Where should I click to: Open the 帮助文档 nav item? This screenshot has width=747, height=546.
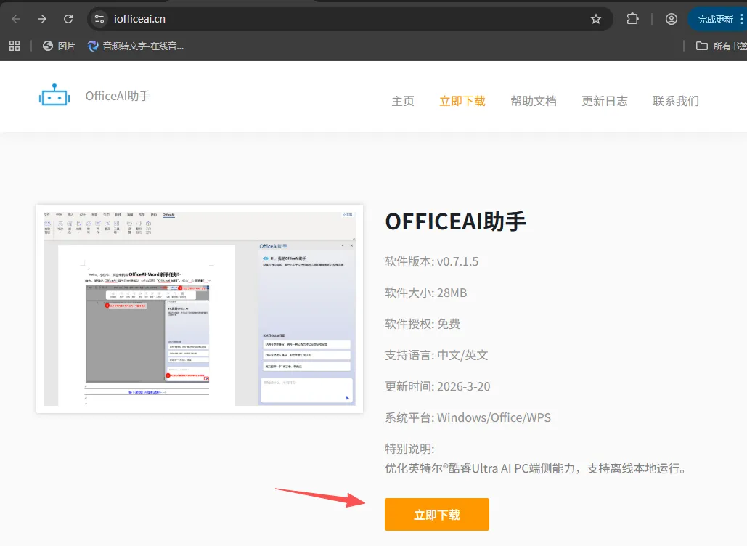[534, 101]
